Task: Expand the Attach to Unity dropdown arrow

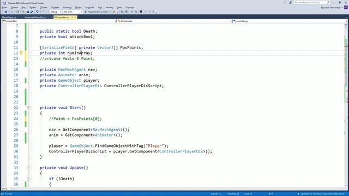Action: point(110,12)
